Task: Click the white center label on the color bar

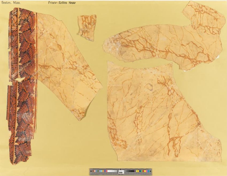Action: coord(121,171)
